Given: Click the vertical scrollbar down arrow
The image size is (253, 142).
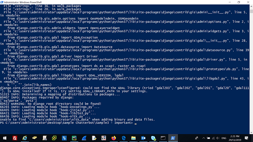Looking at the screenshot, I should pyautogui.click(x=251, y=132).
